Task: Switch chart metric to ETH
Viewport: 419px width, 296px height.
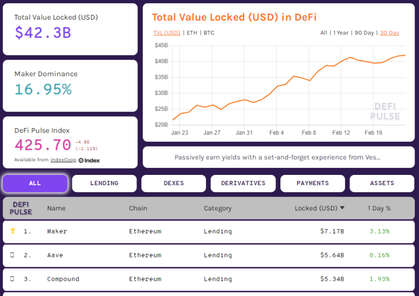Action: (192, 33)
